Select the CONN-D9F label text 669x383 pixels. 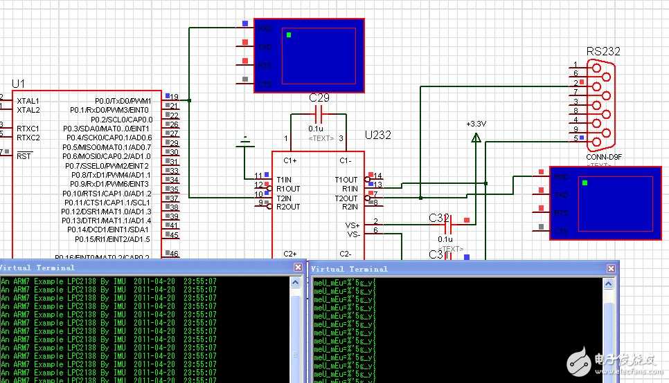[603, 157]
